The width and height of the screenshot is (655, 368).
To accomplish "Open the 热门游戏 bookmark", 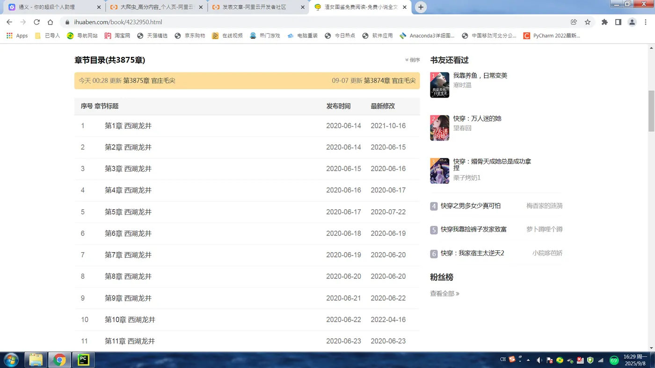I will (x=265, y=35).
